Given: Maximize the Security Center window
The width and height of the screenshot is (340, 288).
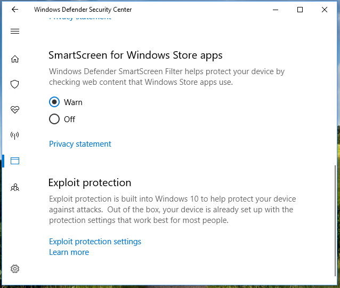Looking at the screenshot, I should 300,10.
